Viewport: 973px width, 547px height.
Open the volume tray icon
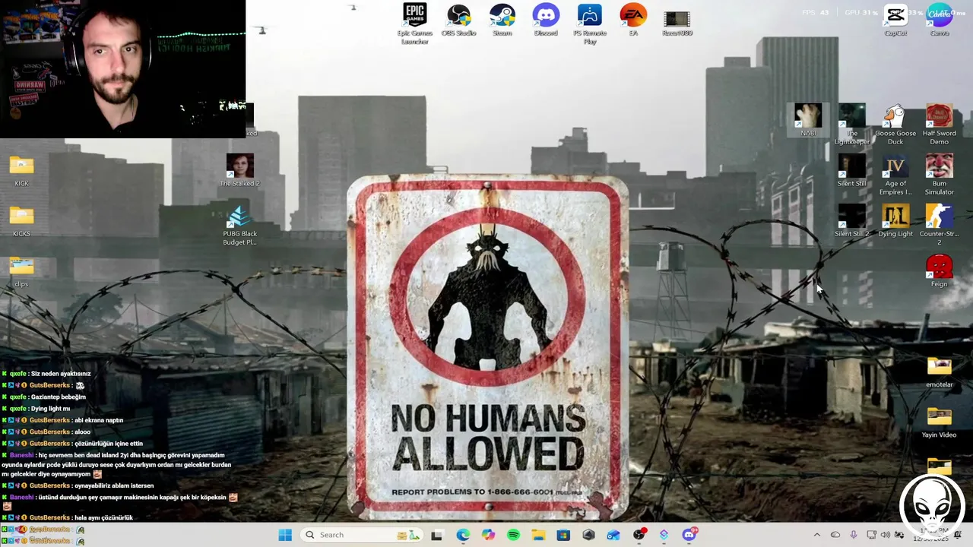(885, 535)
